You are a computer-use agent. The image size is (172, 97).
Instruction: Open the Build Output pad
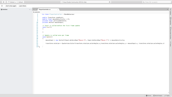(158, 96)
